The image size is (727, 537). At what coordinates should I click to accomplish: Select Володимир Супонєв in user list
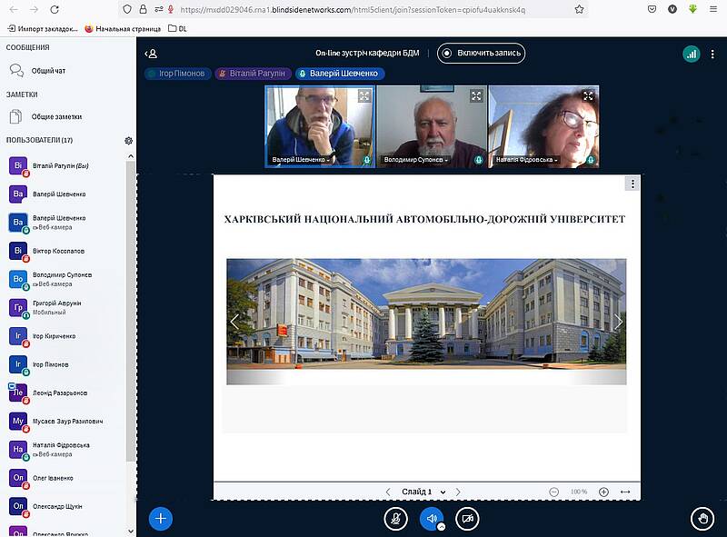[x=65, y=280]
